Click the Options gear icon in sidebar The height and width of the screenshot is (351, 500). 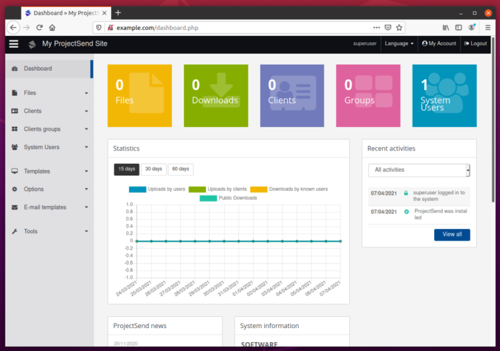tap(15, 189)
